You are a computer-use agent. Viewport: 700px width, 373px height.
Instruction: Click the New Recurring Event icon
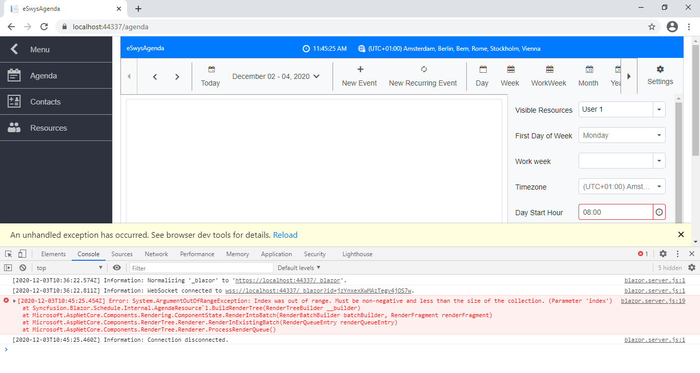pos(423,70)
